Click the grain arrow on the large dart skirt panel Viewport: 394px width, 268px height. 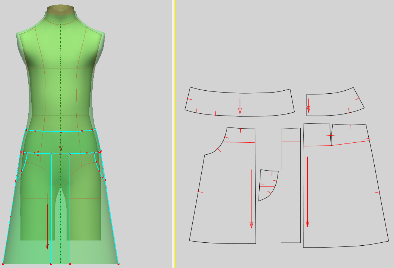click(x=307, y=192)
